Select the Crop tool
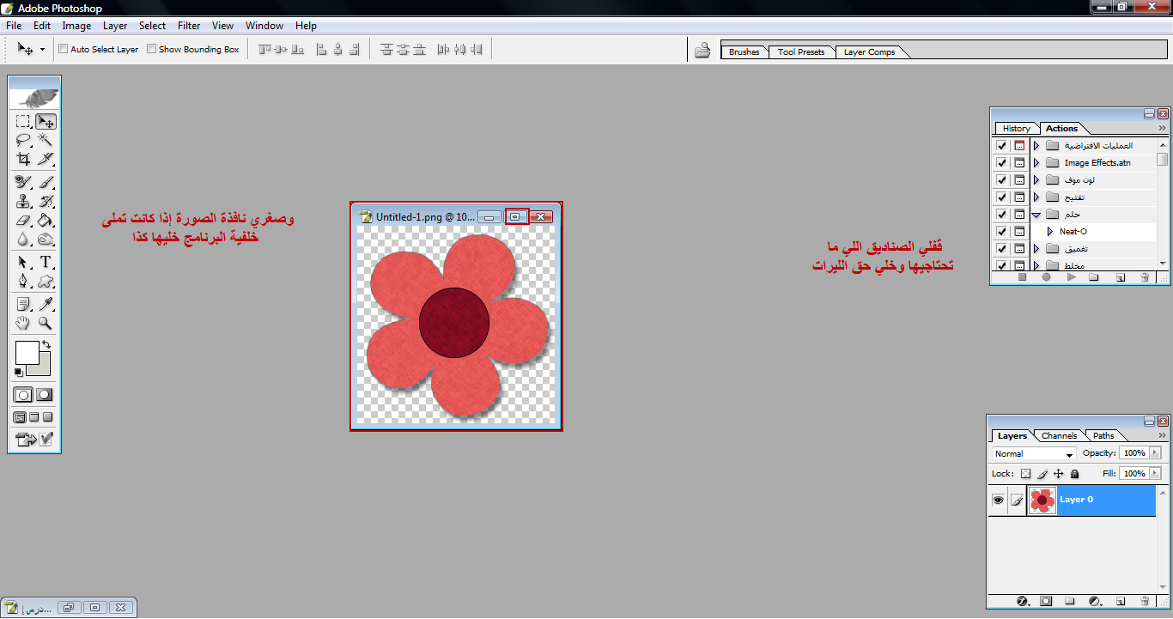Viewport: 1173px width, 619px height. coord(24,159)
